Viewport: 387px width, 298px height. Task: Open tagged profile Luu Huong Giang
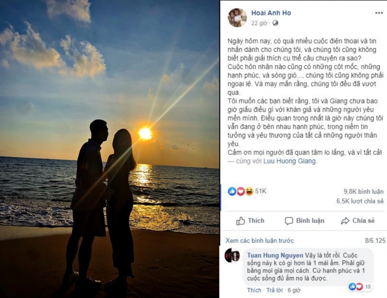(x=289, y=161)
